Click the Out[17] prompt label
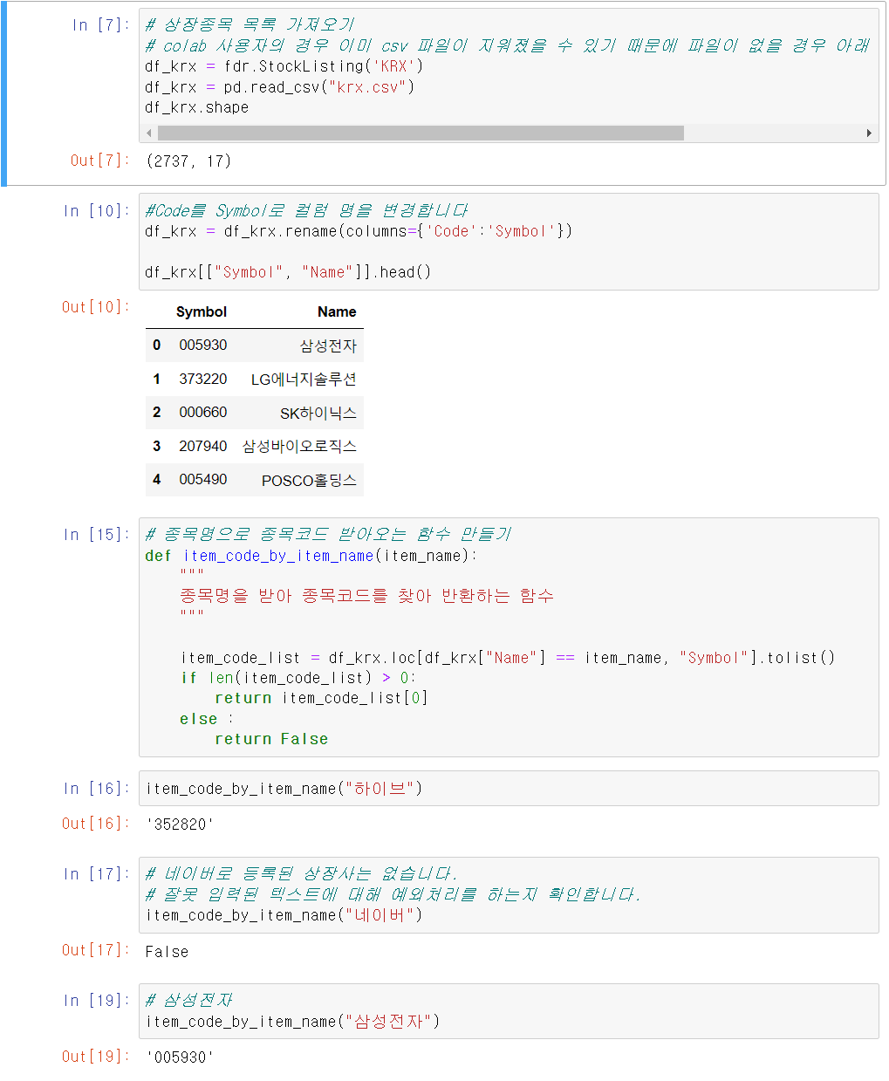889x1081 pixels. tap(96, 950)
